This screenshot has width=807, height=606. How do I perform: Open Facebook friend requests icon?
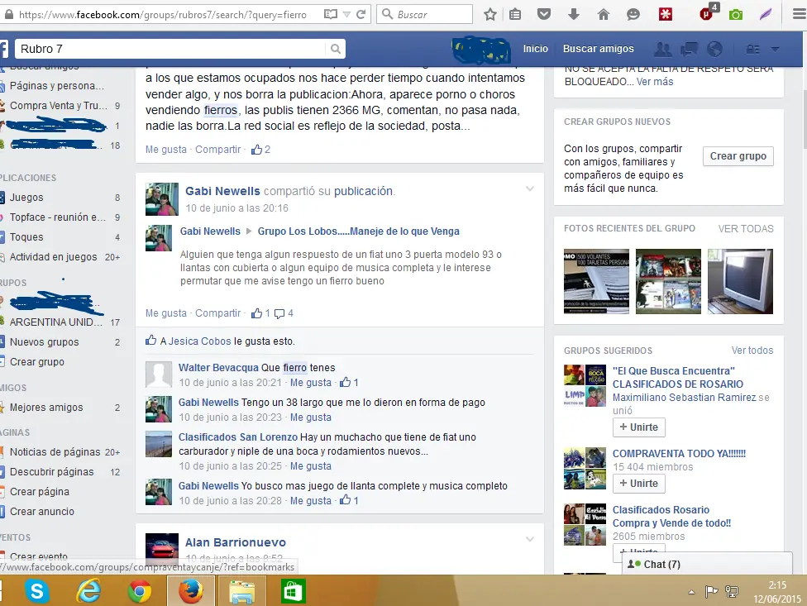[662, 49]
